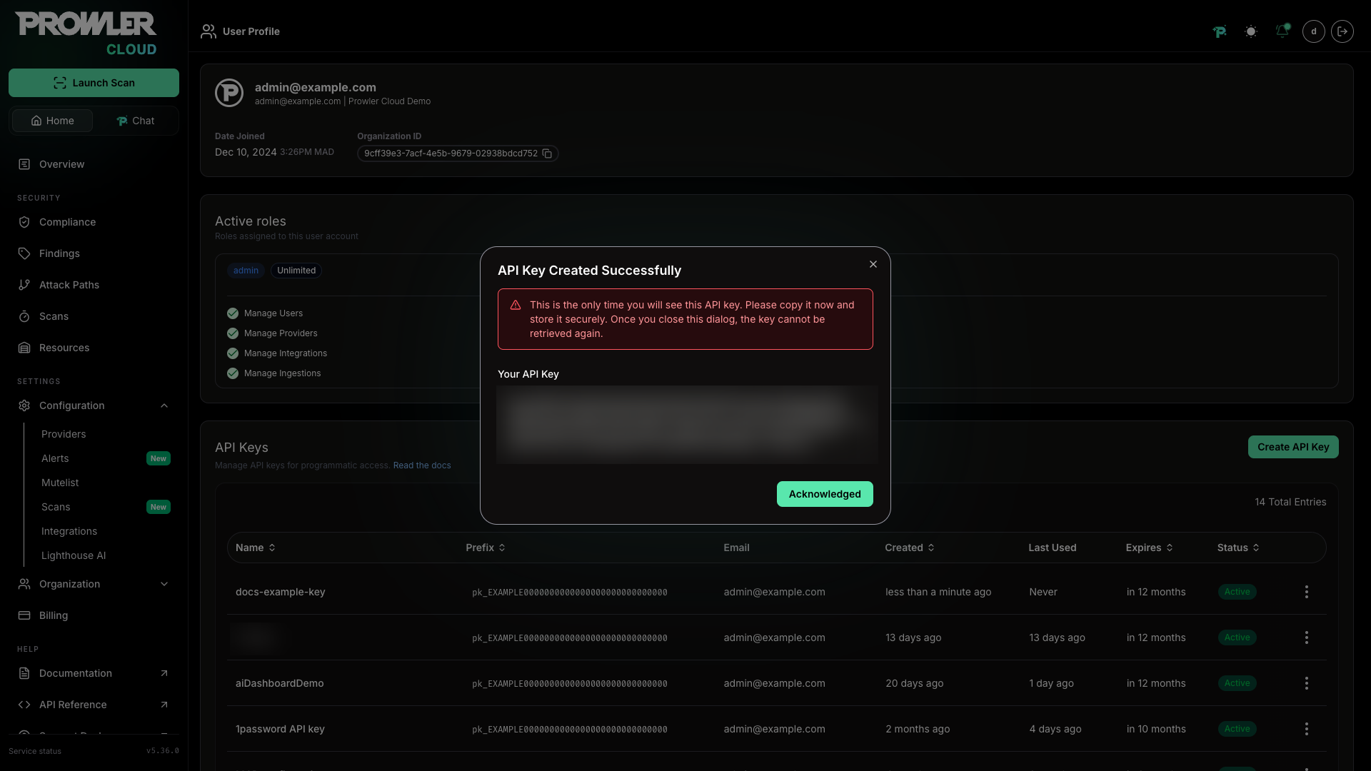1371x771 pixels.
Task: Click the Prowler Cloud logo
Action: [x=86, y=34]
